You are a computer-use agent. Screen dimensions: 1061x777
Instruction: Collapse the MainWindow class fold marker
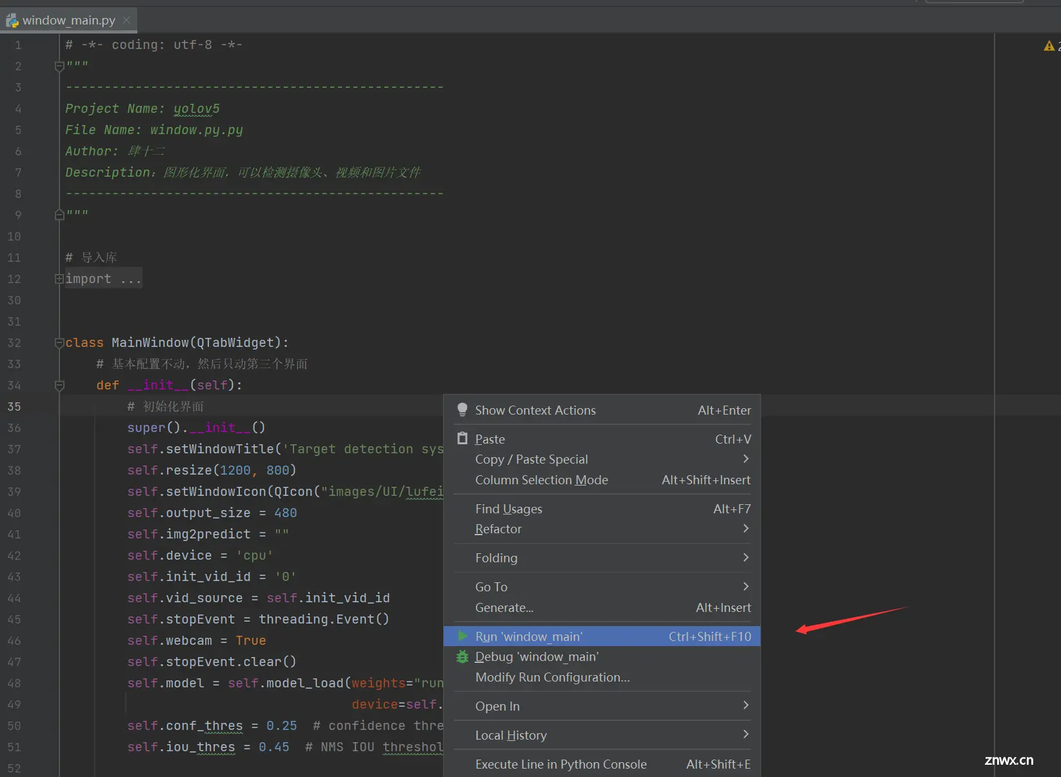pyautogui.click(x=59, y=342)
